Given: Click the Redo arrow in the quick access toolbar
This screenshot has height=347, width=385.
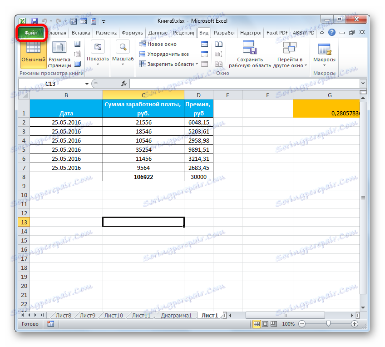Looking at the screenshot, I should click(x=59, y=21).
